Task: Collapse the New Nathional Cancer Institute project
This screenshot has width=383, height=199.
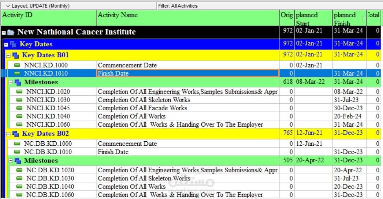Action: 4,32
